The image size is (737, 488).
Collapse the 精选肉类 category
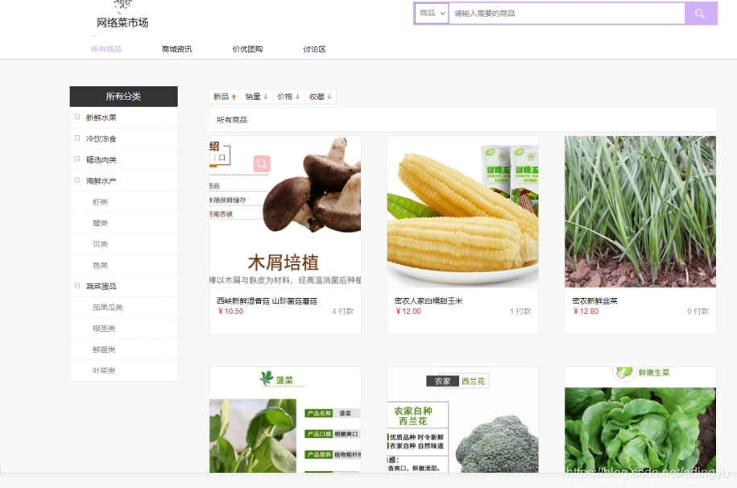pos(77,159)
